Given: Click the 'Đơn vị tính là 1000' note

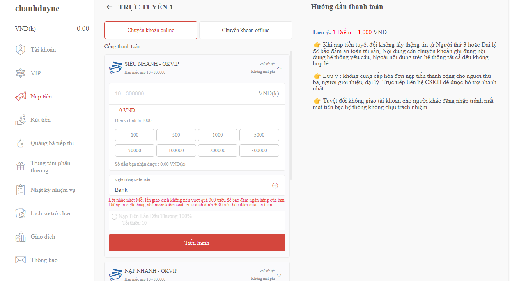Looking at the screenshot, I should point(133,121).
